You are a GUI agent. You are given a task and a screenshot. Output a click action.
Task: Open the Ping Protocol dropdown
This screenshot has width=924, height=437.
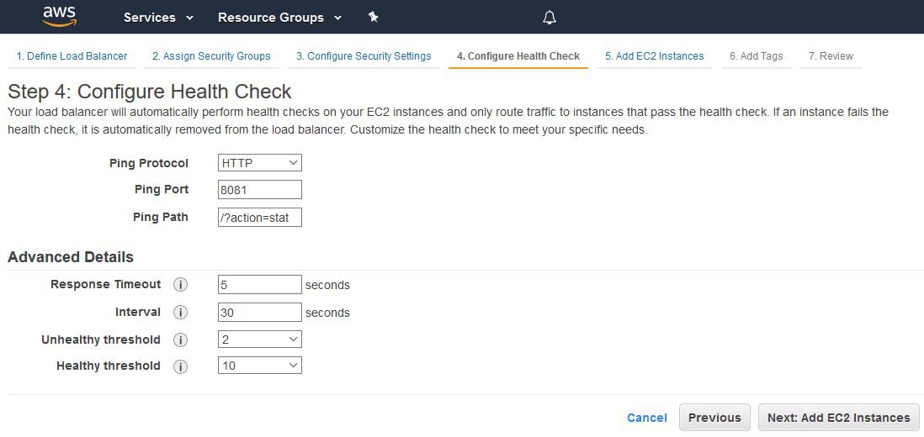point(259,163)
